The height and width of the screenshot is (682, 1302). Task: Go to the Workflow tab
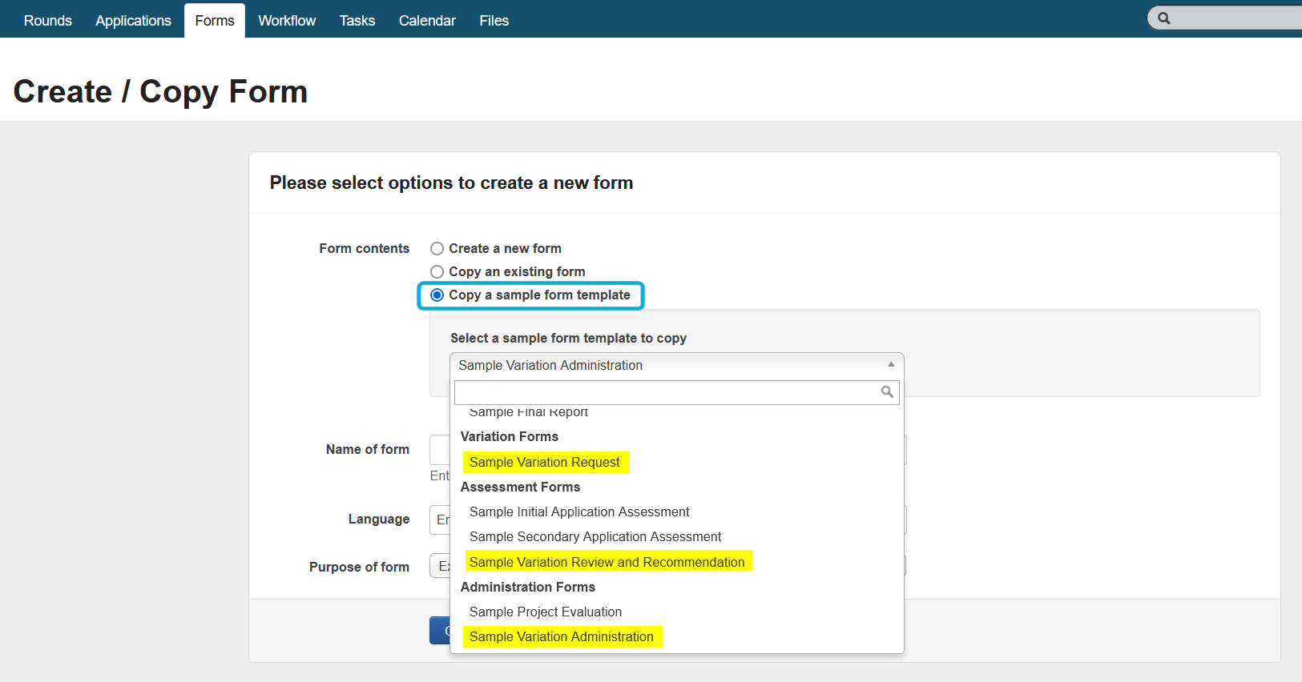(287, 21)
